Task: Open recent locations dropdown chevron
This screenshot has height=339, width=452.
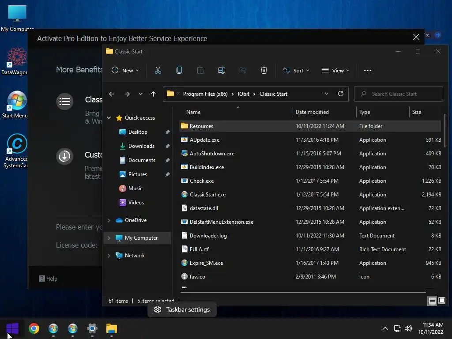Action: coord(140,94)
